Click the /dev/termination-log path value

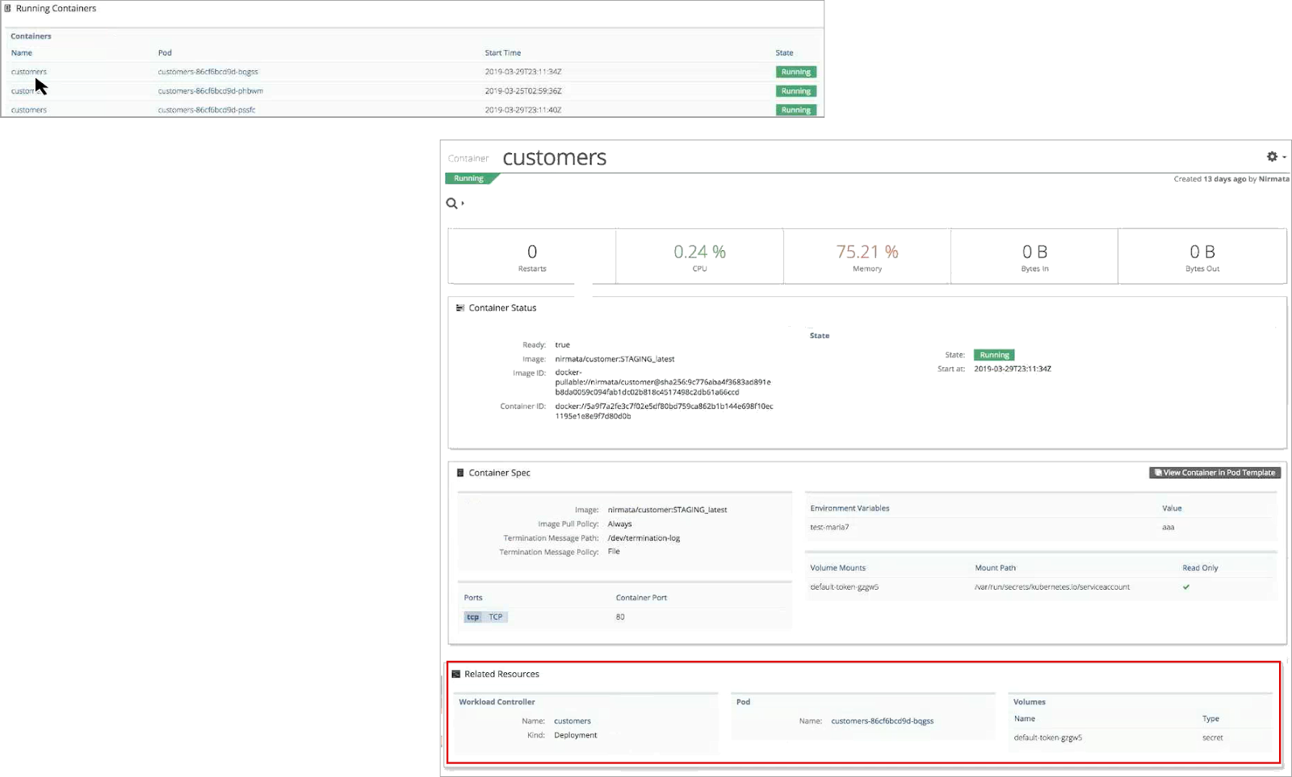[644, 538]
